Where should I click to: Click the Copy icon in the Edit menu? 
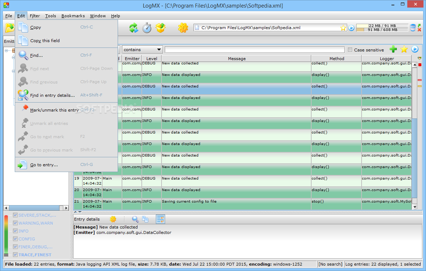point(23,27)
